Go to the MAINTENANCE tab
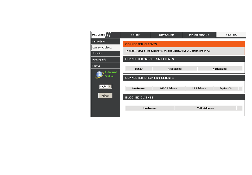The width and height of the screenshot is (252, 175). pyautogui.click(x=199, y=35)
